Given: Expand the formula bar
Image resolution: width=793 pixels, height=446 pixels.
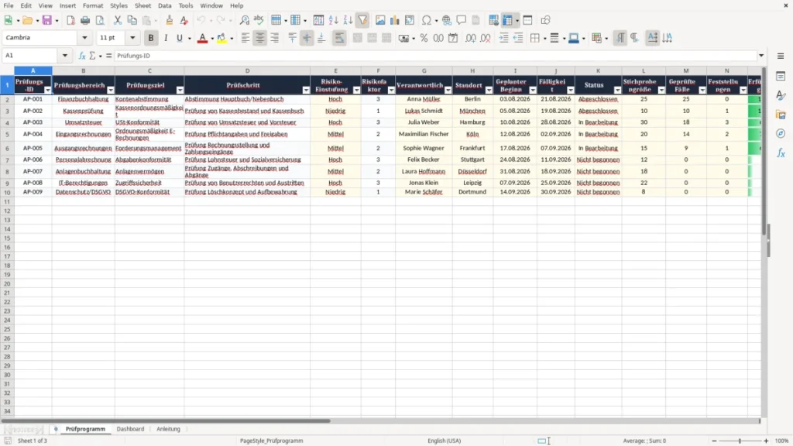Looking at the screenshot, I should (x=761, y=56).
